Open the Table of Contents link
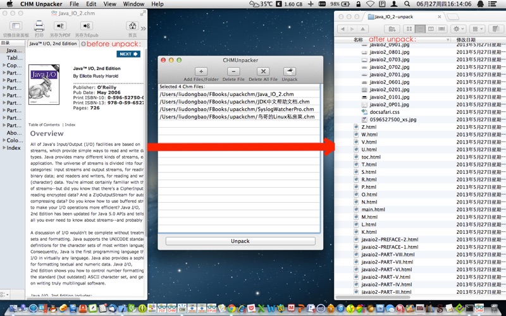Image resolution: width=506 pixels, height=316 pixels. (x=44, y=125)
